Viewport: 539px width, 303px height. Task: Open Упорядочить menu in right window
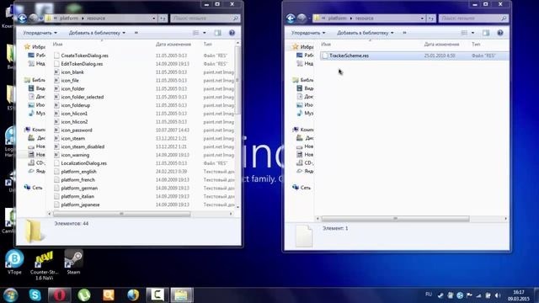pyautogui.click(x=308, y=33)
